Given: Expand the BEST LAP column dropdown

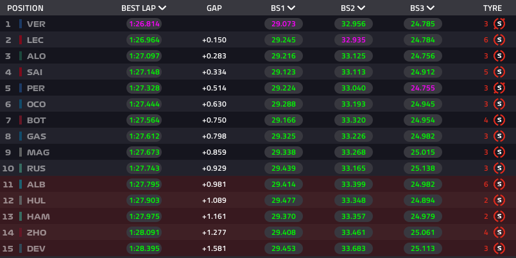Looking at the screenshot, I should pyautogui.click(x=162, y=8).
